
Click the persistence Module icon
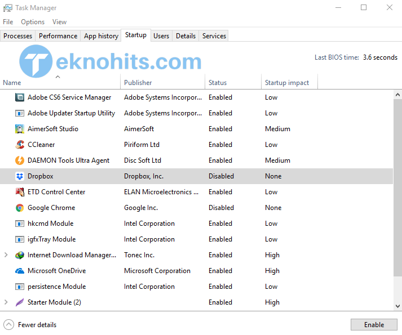pyautogui.click(x=20, y=287)
